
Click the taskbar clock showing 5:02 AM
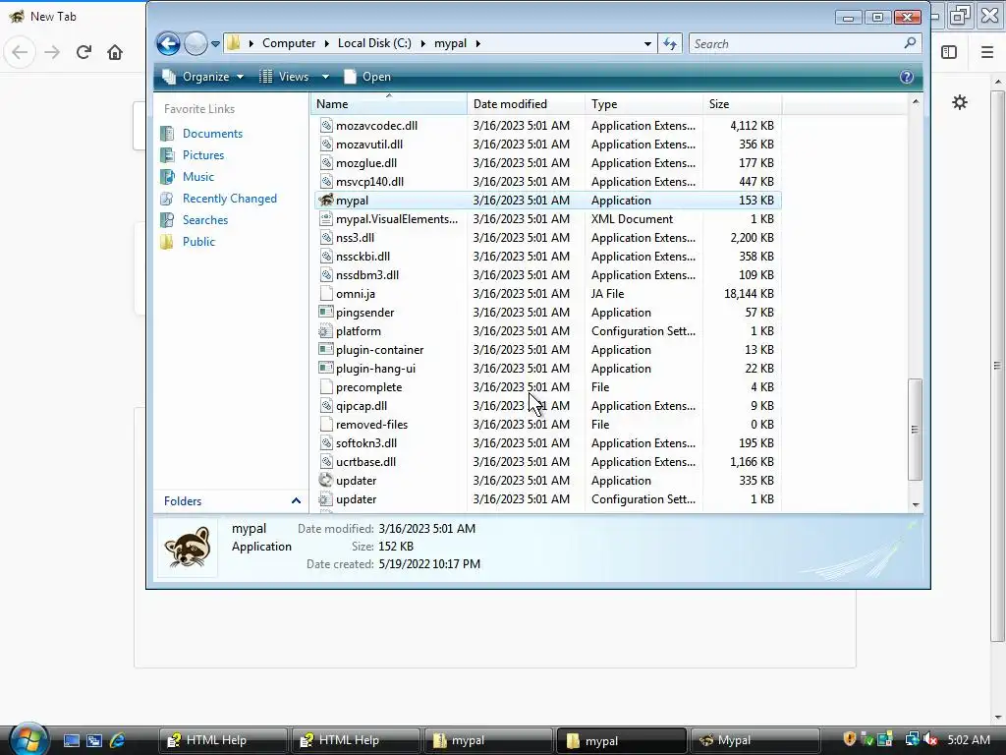coord(969,739)
